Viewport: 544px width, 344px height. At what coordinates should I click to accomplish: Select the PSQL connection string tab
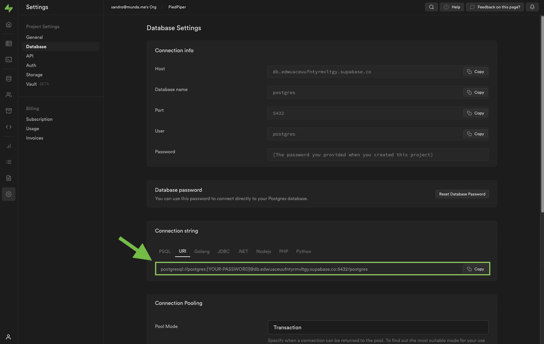click(165, 251)
